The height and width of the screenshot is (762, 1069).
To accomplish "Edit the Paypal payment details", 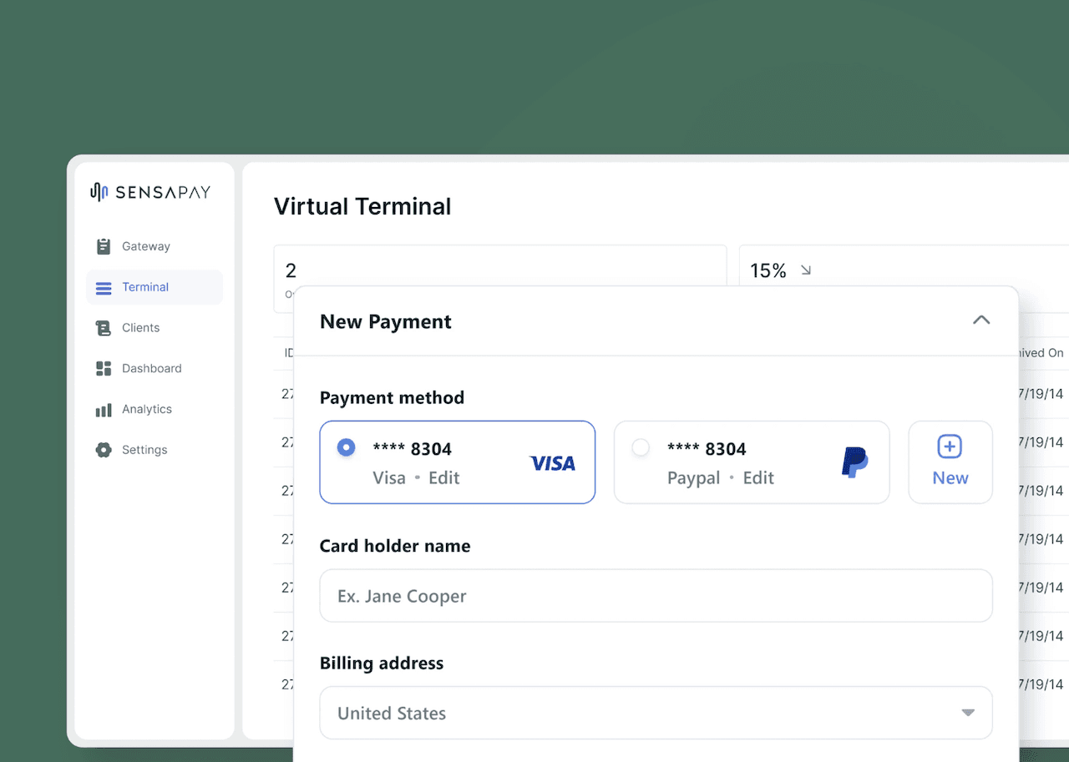I will tap(757, 477).
